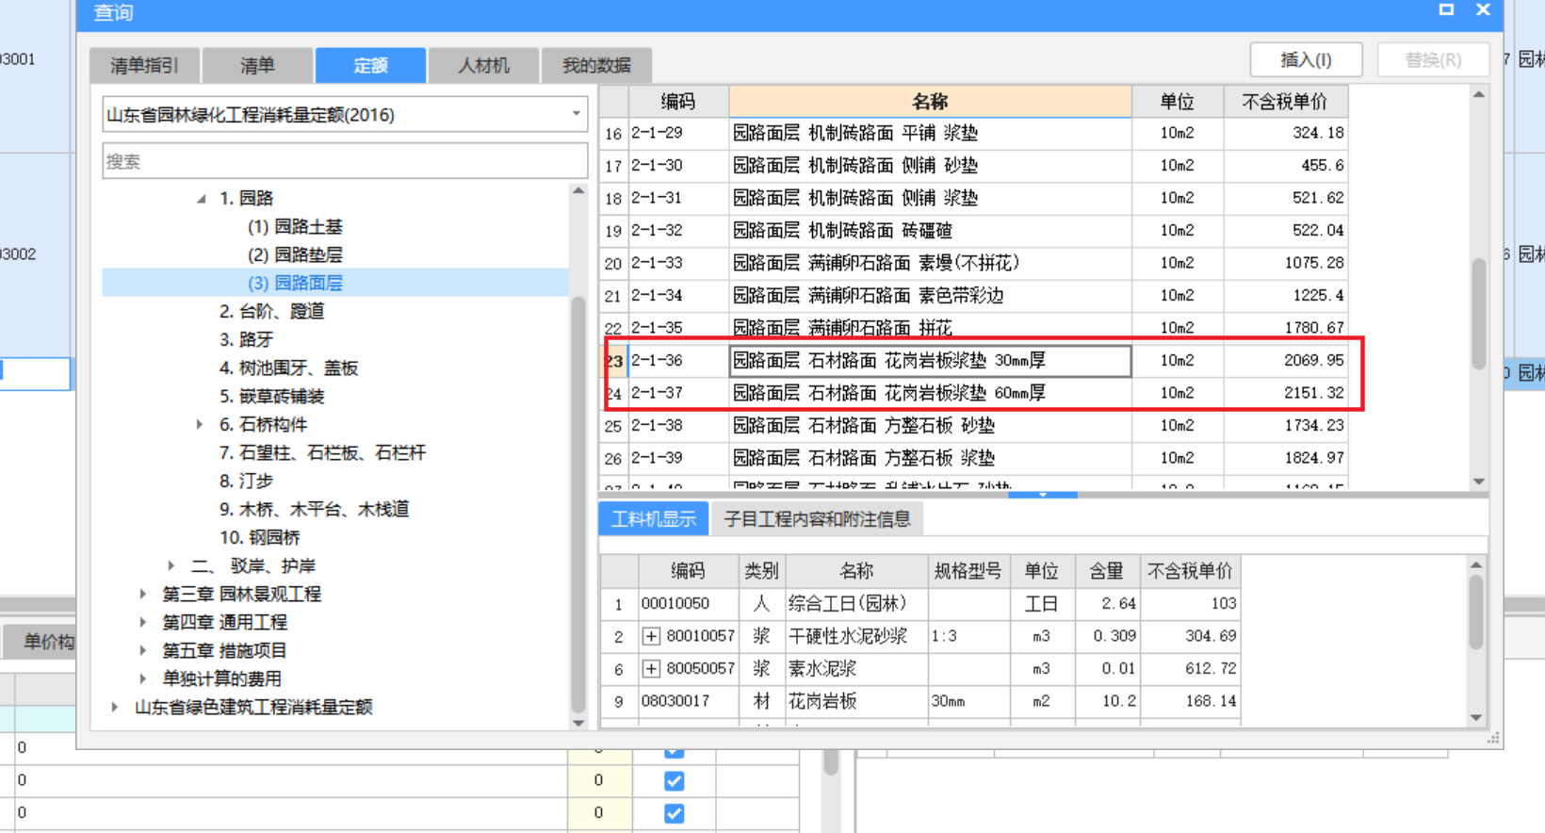Expand 第三章 园林景观工程 node
The height and width of the screenshot is (833, 1545).
pos(143,595)
